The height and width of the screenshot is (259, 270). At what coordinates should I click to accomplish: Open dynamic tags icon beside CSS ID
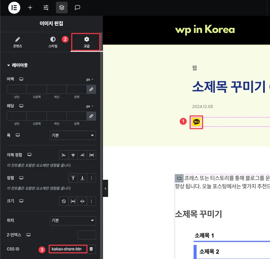click(91, 249)
